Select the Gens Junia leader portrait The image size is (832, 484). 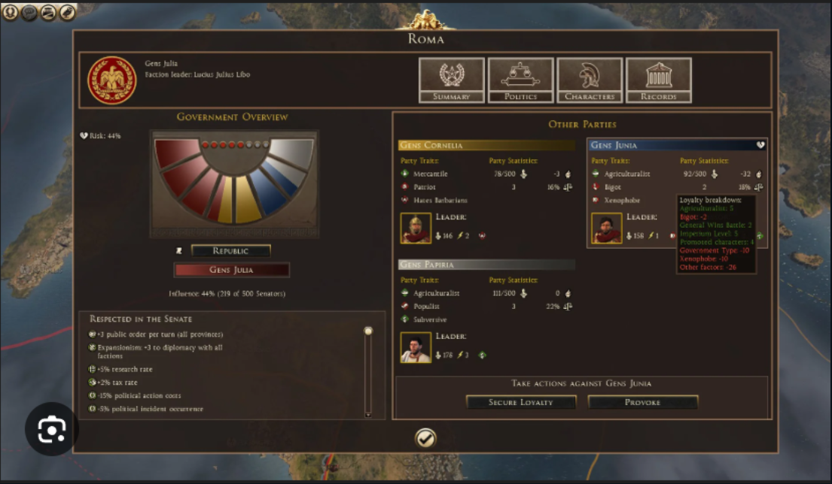pos(606,228)
